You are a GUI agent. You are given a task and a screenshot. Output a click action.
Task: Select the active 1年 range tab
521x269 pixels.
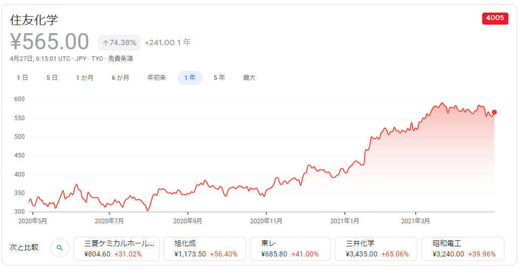click(x=190, y=78)
